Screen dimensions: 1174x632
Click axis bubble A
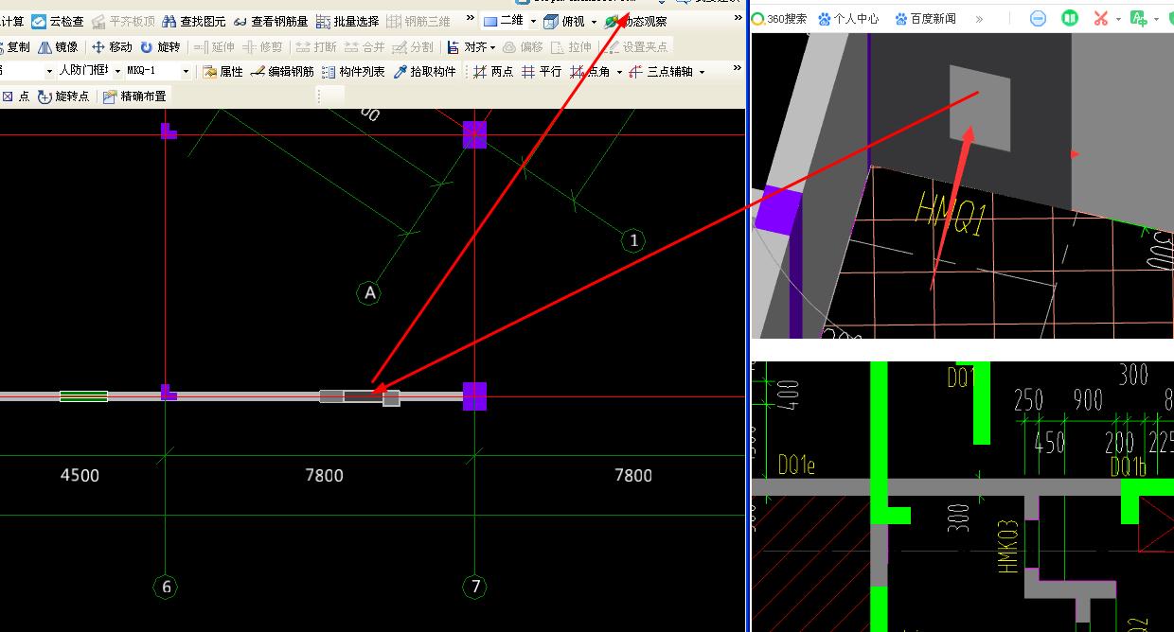[370, 293]
